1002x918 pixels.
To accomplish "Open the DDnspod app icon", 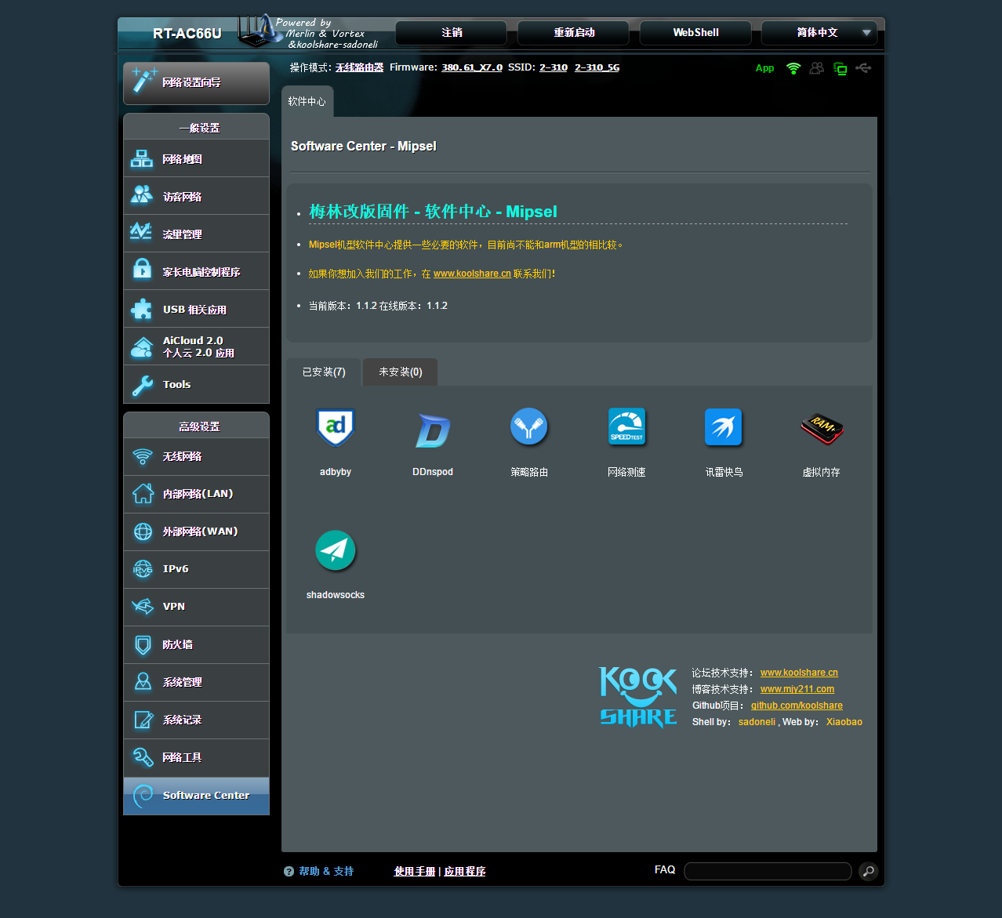I will pos(432,430).
